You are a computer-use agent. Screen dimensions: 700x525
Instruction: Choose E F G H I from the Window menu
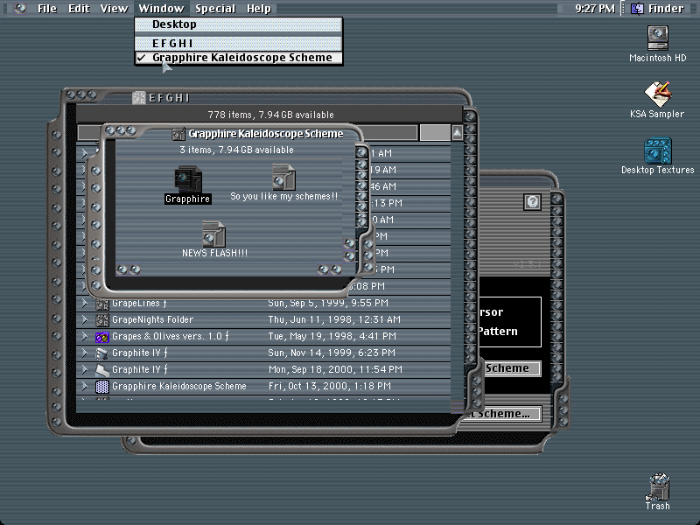click(238, 43)
